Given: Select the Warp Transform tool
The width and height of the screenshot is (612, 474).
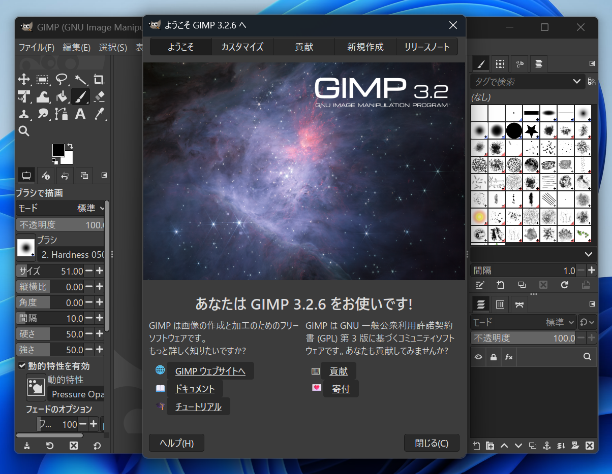Looking at the screenshot, I should click(x=43, y=96).
